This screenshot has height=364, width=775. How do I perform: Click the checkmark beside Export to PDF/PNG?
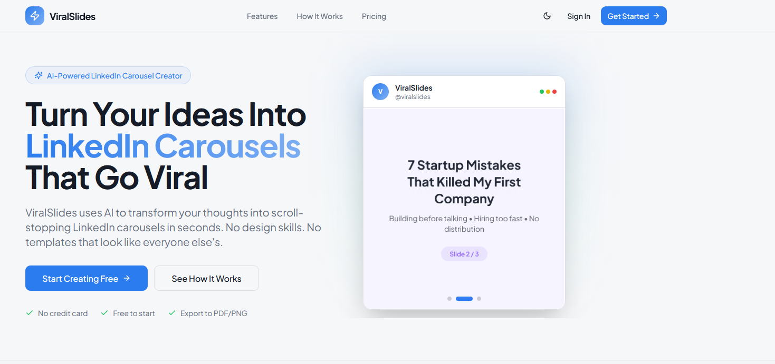(171, 313)
